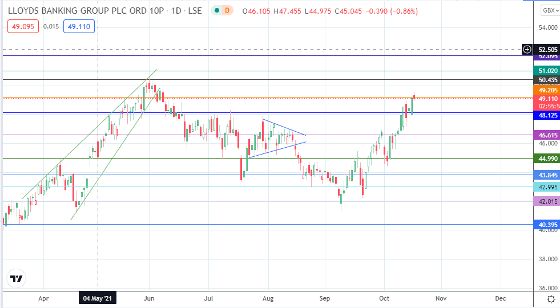The image size is (560, 308).
Task: Click the 38.000 price scale value
Action: coord(548,259)
